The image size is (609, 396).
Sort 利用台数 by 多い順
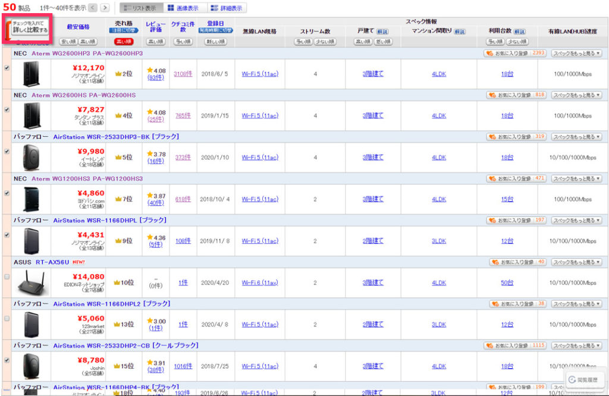point(496,42)
